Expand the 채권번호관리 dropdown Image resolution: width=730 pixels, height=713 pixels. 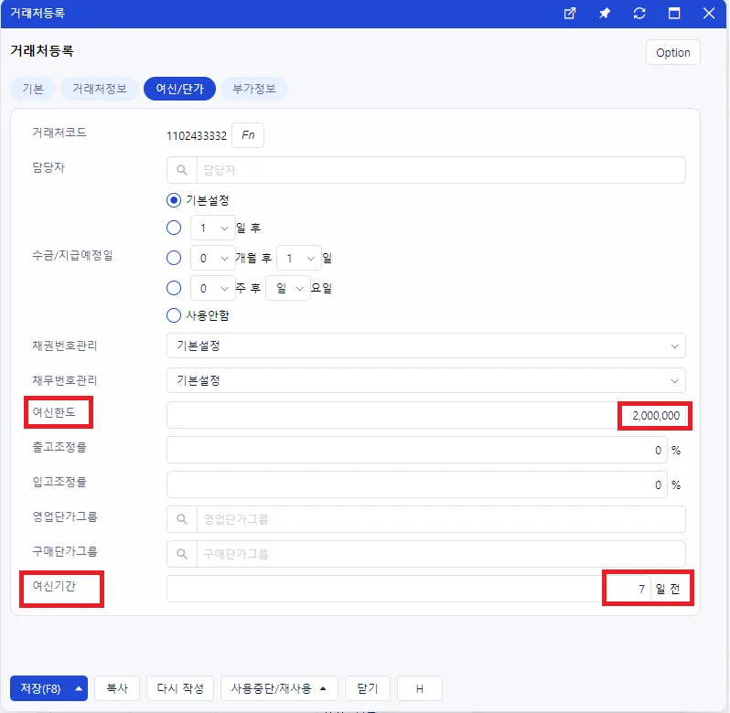pos(426,346)
